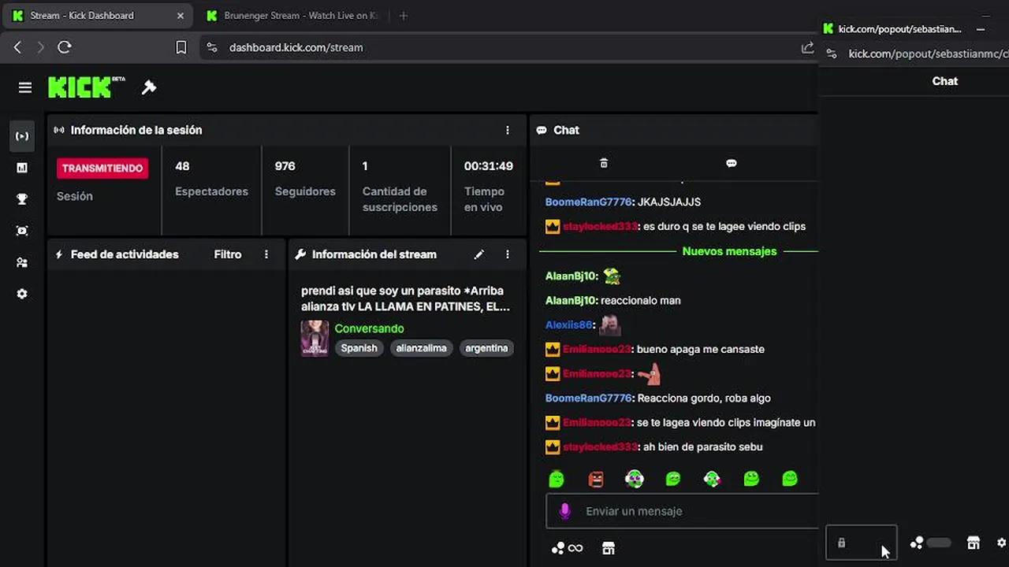The image size is (1009, 567).
Task: Click the Conversando category link
Action: click(x=369, y=328)
